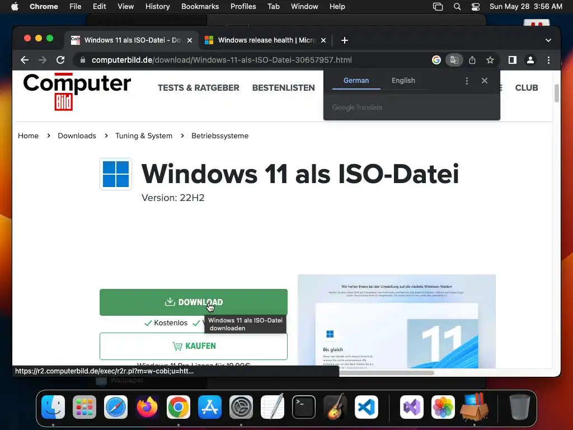The image size is (573, 430).
Task: Open the View menu
Action: pos(125,7)
